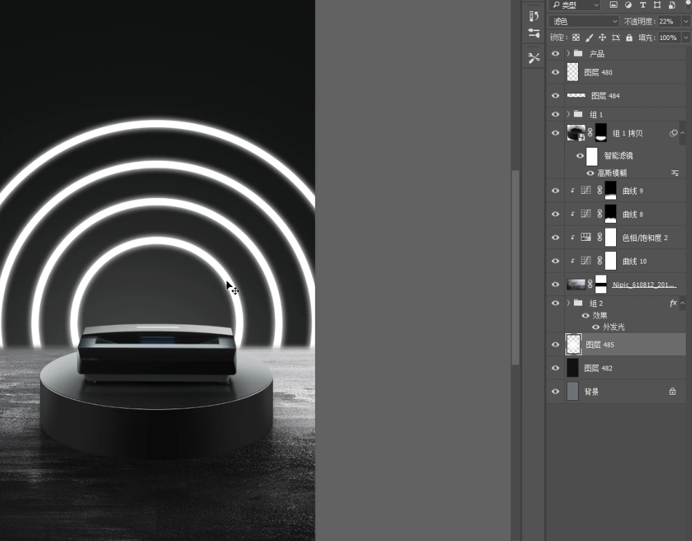692x541 pixels.
Task: Hide layer 图层 485
Action: pos(556,344)
